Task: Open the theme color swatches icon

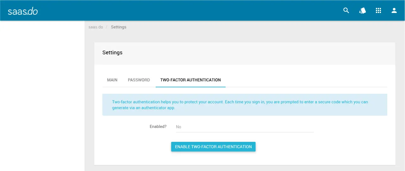Action: pos(362,10)
